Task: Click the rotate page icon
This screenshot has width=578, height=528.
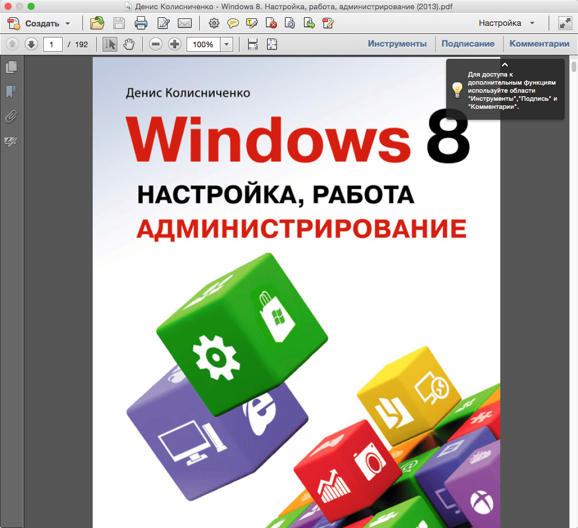Action: tap(290, 23)
